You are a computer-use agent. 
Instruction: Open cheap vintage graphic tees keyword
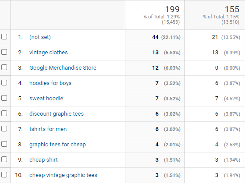tap(63, 175)
